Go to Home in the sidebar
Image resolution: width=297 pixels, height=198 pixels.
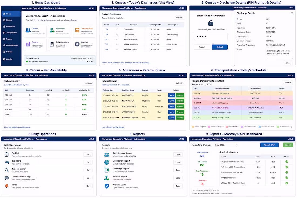pyautogui.click(x=11, y=14)
